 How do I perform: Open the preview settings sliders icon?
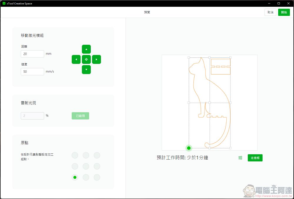click(240, 158)
